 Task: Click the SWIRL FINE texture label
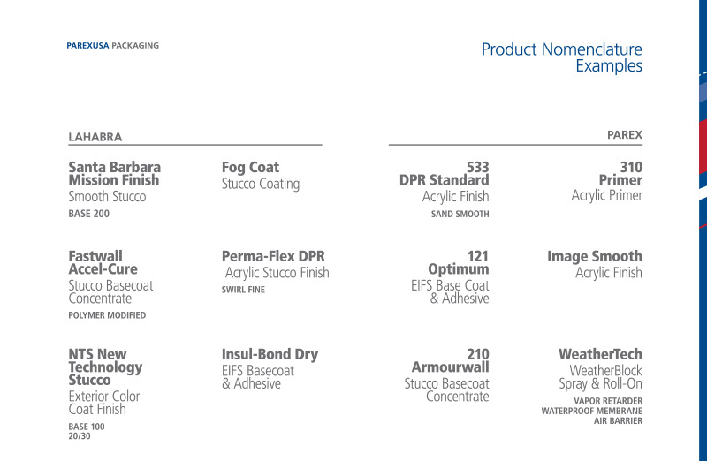(x=243, y=290)
